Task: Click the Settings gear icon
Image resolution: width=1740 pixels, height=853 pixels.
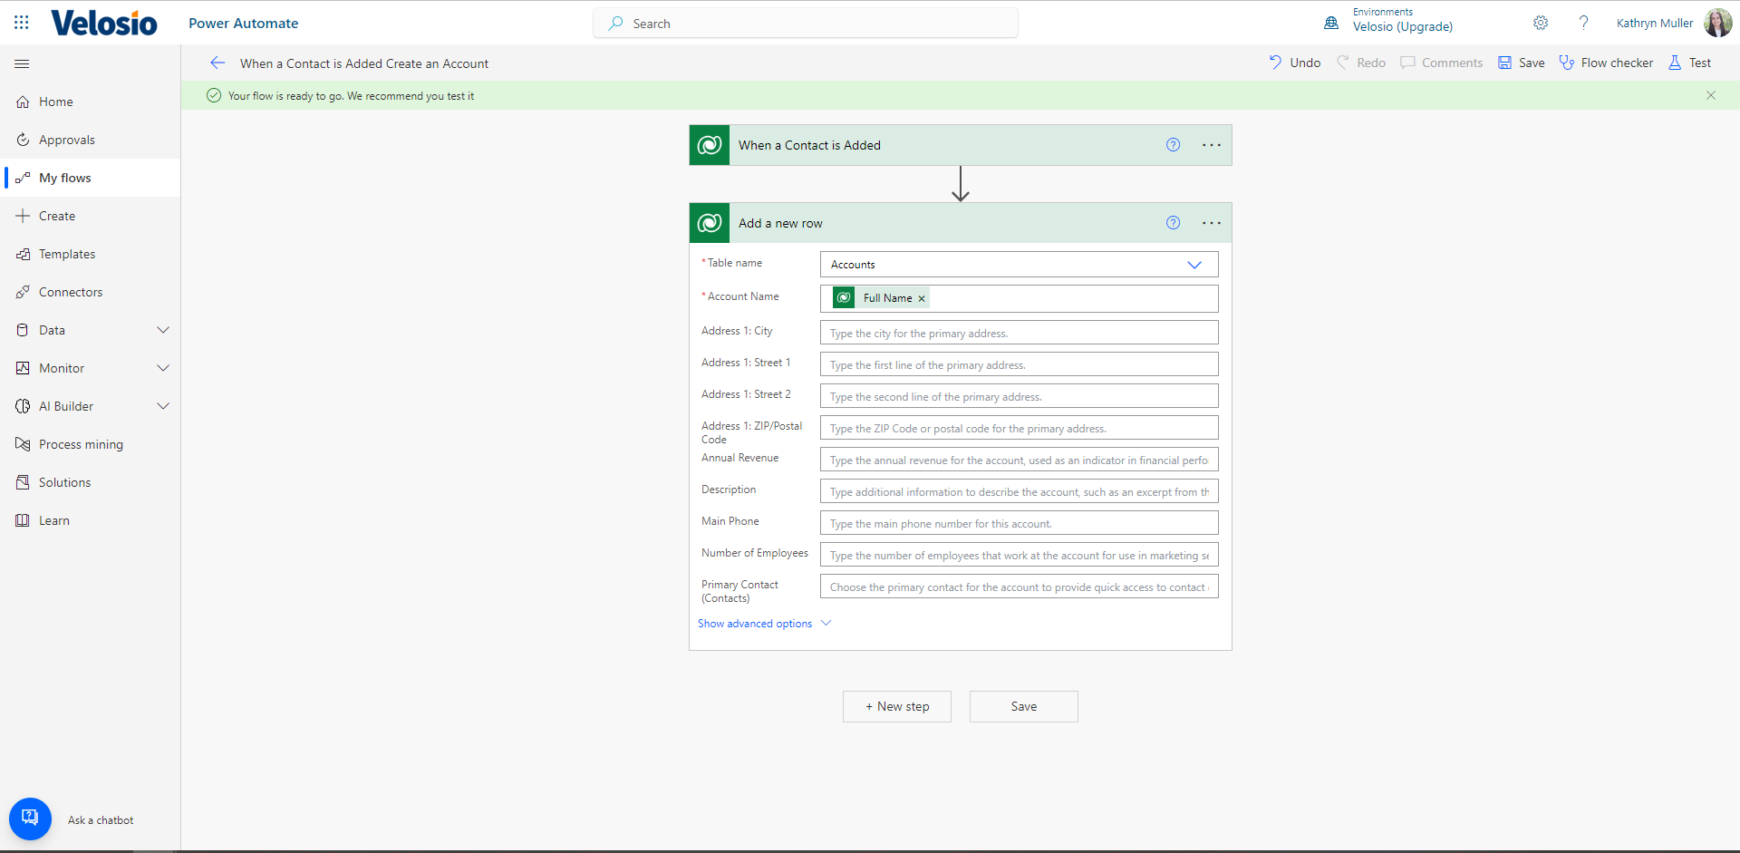Action: tap(1540, 23)
